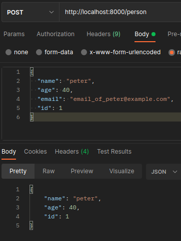Switch response view to Preview
Screen dimensions: 181x241
click(82, 171)
